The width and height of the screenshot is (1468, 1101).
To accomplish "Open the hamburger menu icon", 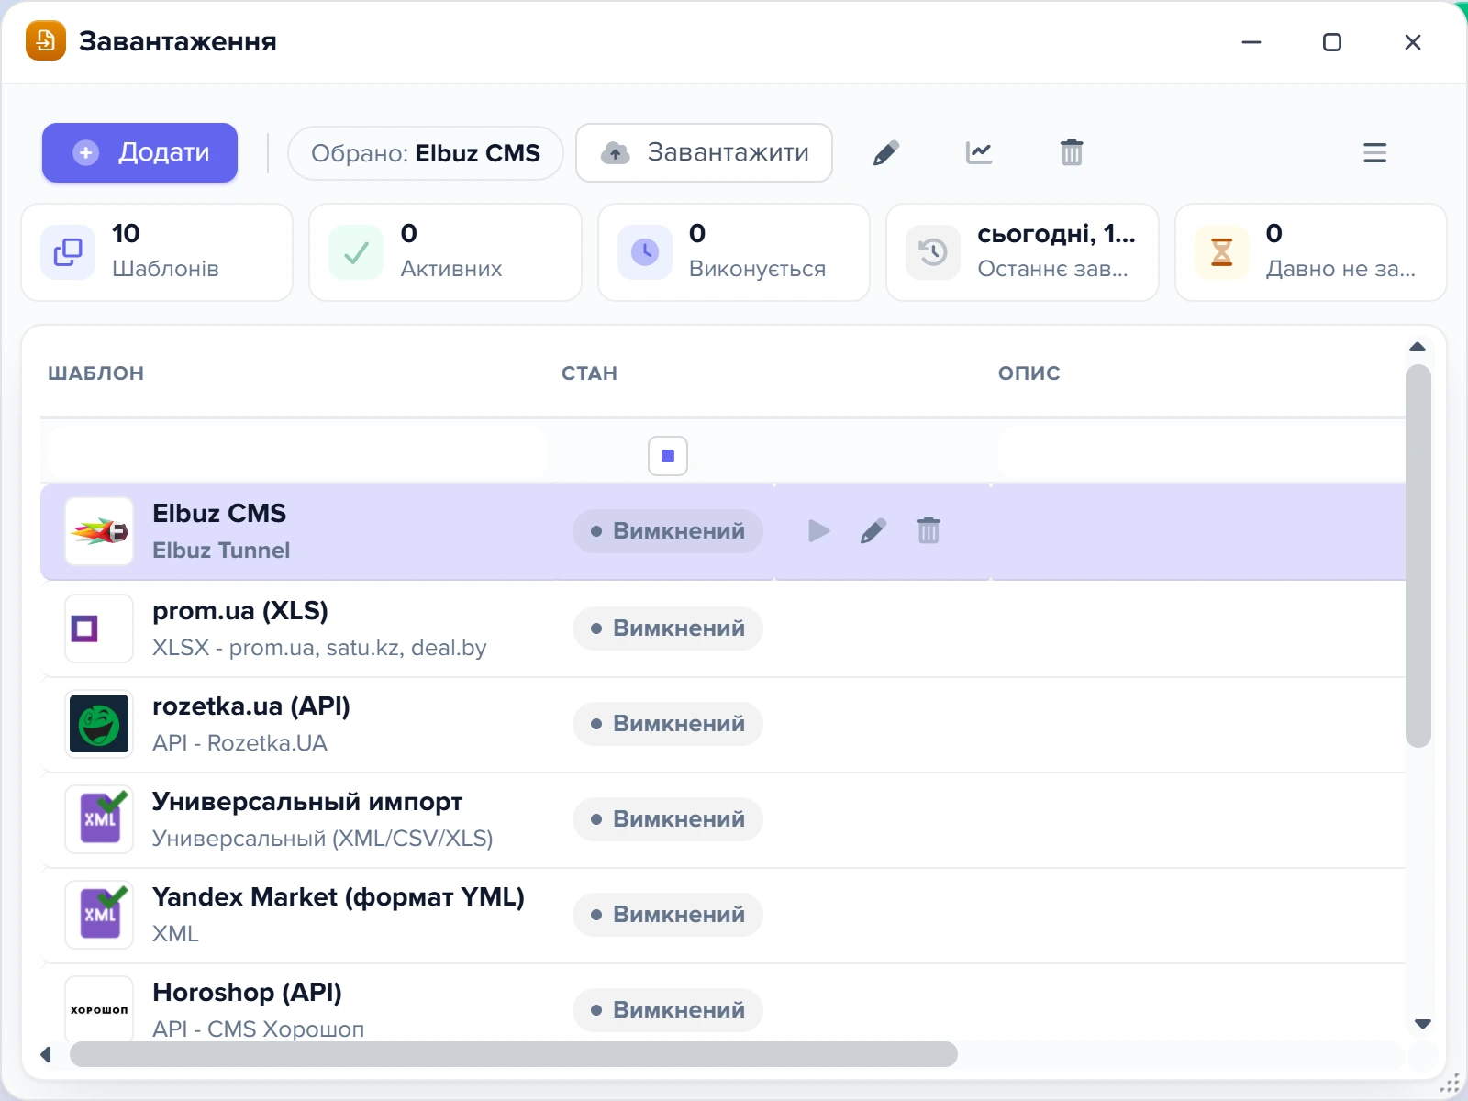I will point(1374,152).
